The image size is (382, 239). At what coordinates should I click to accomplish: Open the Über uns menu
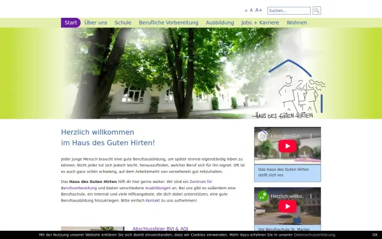[95, 23]
